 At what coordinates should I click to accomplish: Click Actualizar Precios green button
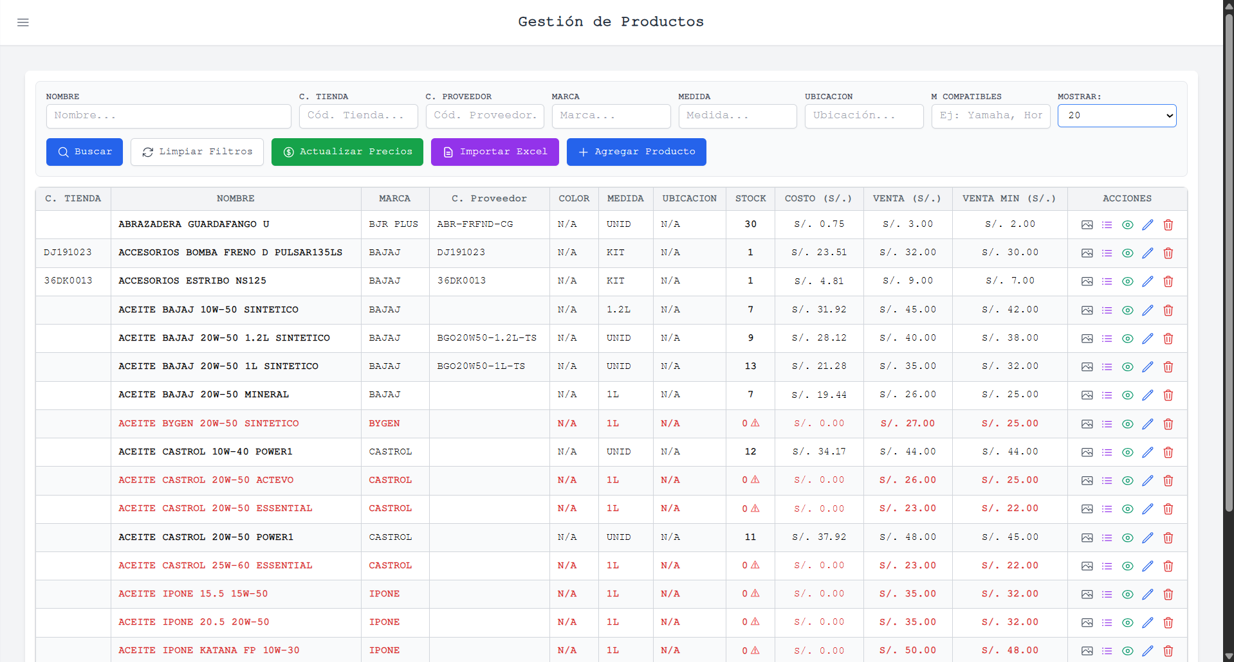click(347, 152)
